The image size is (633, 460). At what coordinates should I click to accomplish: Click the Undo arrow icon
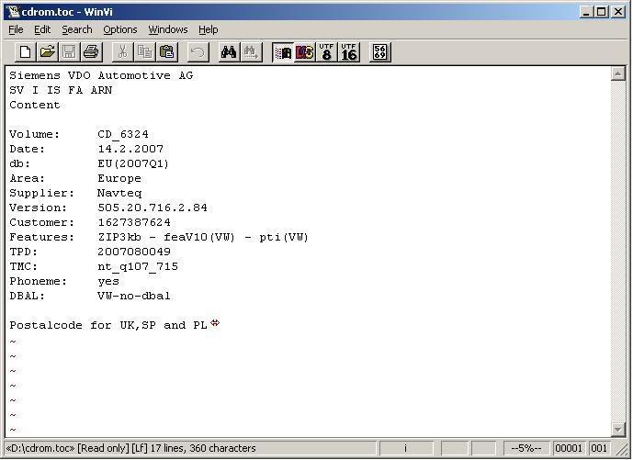pyautogui.click(x=198, y=52)
